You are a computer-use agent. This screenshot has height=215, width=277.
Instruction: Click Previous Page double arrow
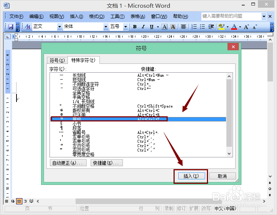point(270,183)
